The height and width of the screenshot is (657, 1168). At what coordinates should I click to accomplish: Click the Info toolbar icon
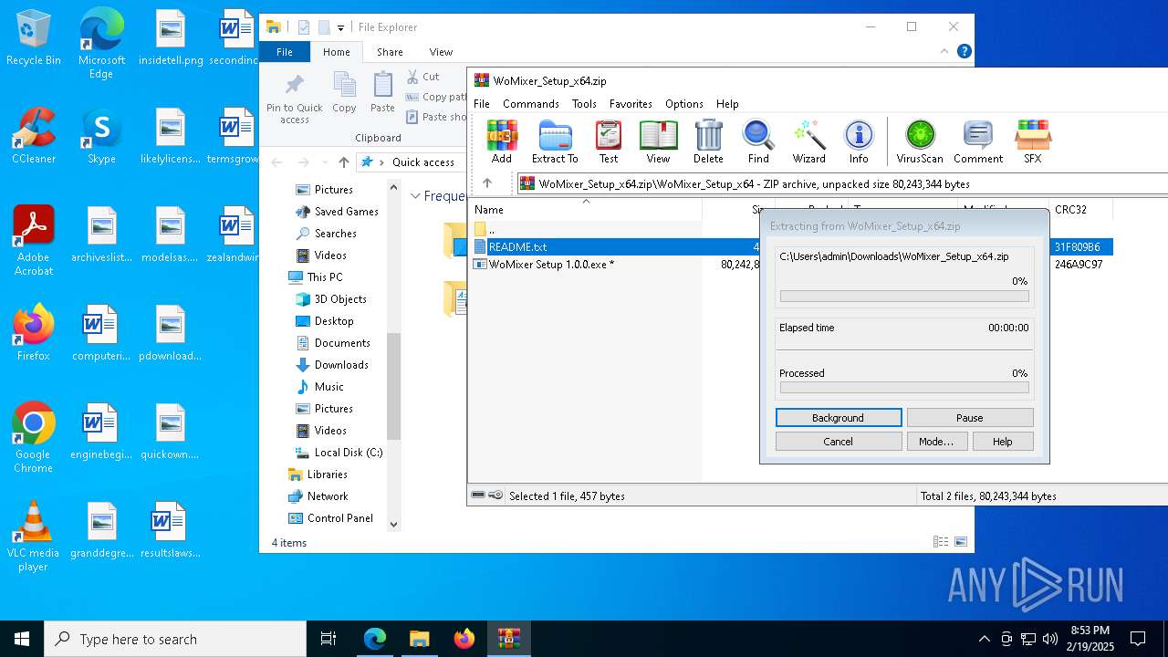pyautogui.click(x=859, y=141)
